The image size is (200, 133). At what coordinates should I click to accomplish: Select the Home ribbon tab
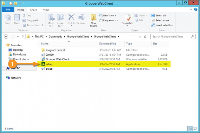click(x=21, y=10)
